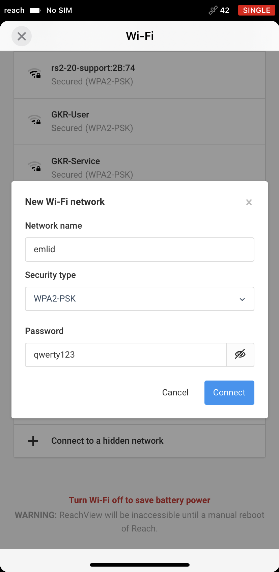The image size is (279, 572).
Task: Tap the plus icon for hidden network
Action: click(x=33, y=441)
